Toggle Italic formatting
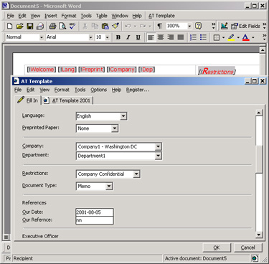This screenshot has height=264, width=269. click(x=128, y=37)
